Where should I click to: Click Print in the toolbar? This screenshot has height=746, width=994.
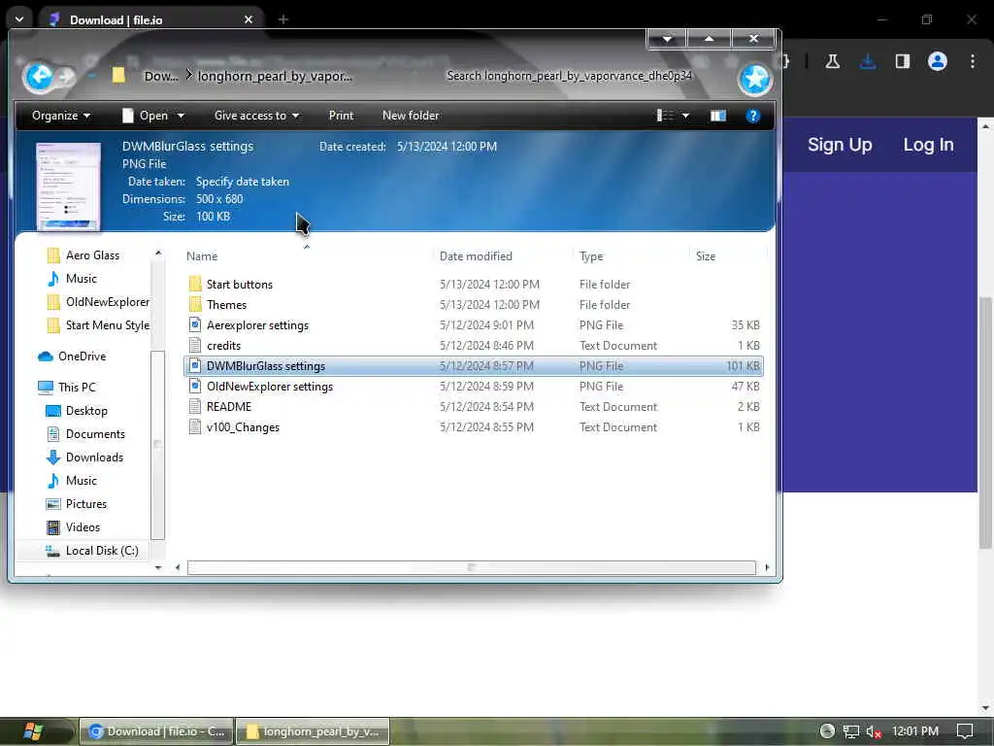coord(341,116)
